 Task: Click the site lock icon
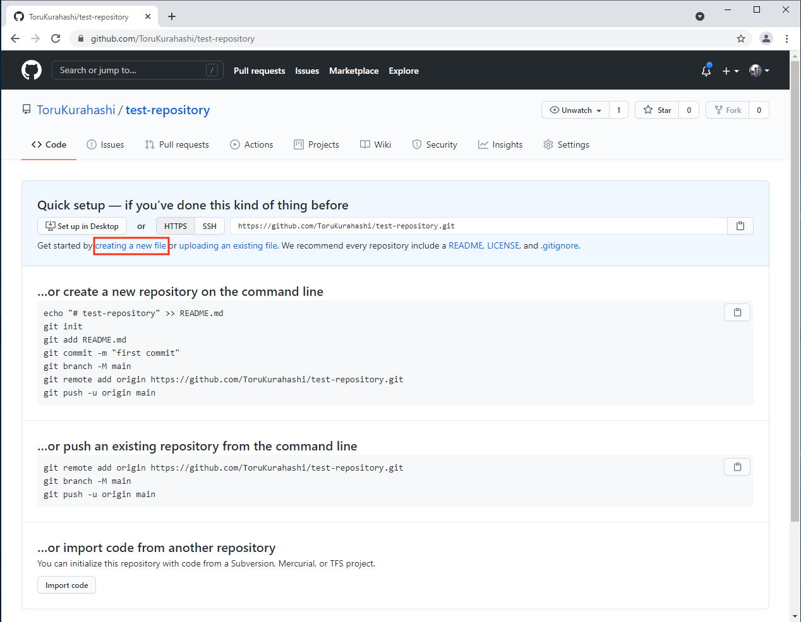coord(80,38)
